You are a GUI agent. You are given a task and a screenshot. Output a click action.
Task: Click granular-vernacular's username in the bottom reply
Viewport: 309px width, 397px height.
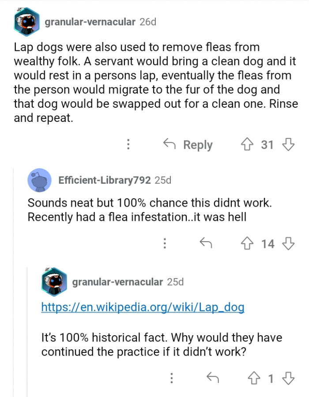point(117,282)
